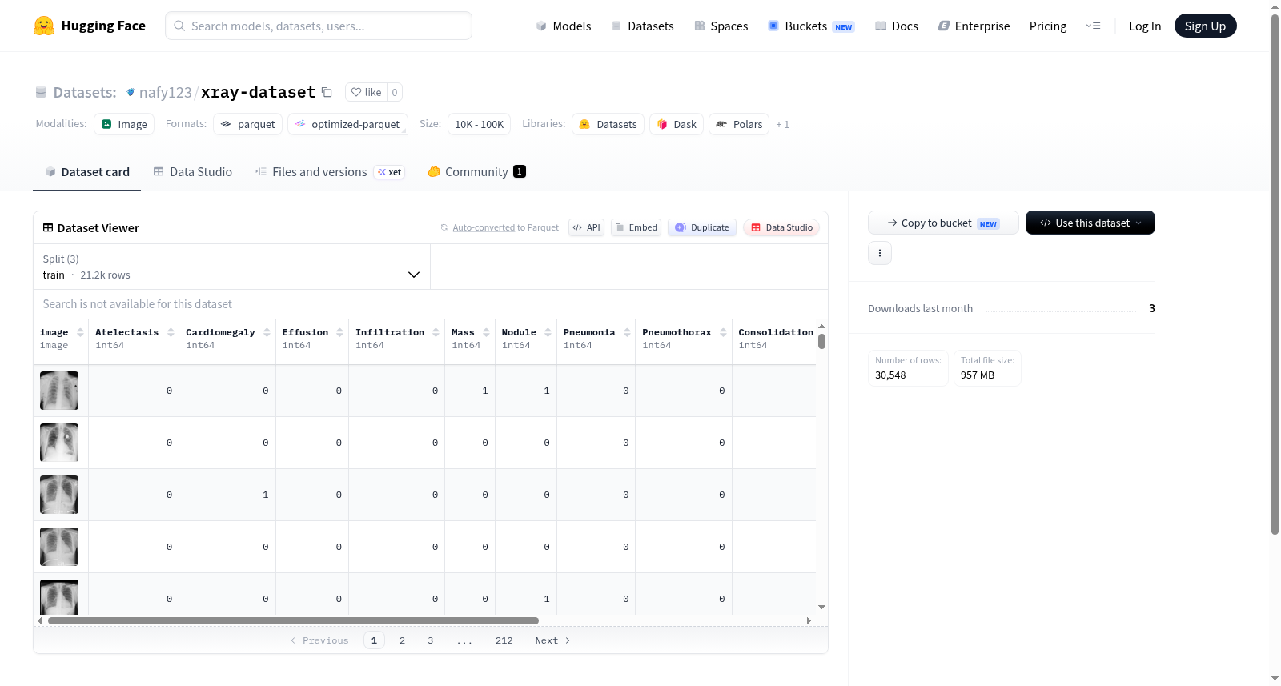The height and width of the screenshot is (686, 1281).
Task: Click the parquet format tag
Action: (x=247, y=124)
